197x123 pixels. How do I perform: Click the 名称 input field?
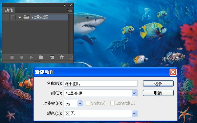point(101,83)
